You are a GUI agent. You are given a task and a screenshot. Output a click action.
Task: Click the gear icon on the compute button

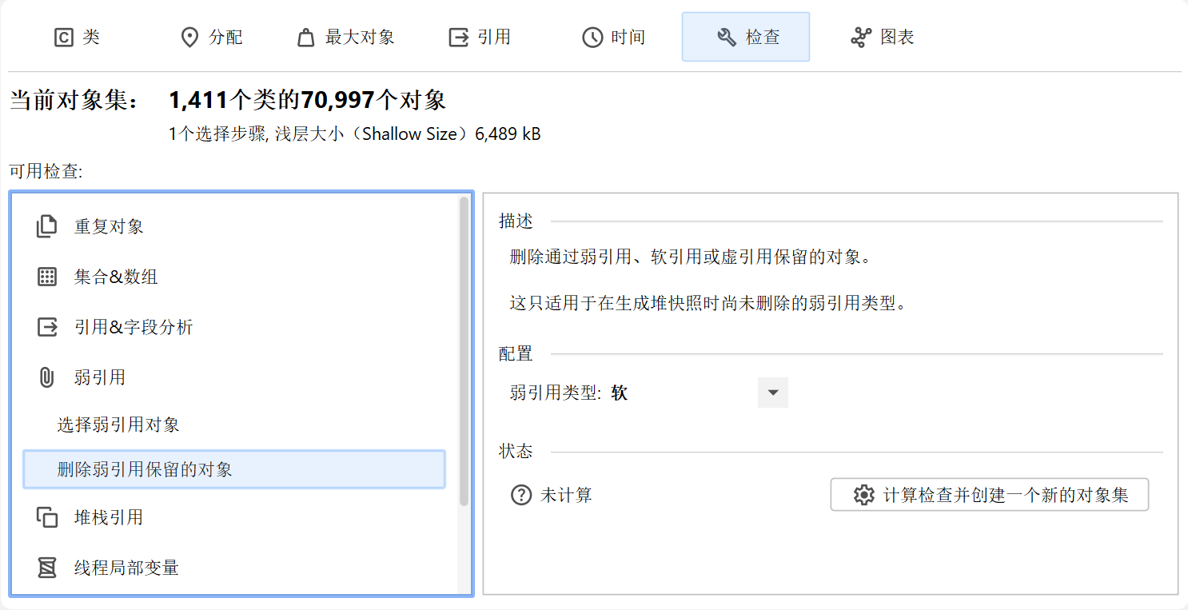tap(863, 495)
